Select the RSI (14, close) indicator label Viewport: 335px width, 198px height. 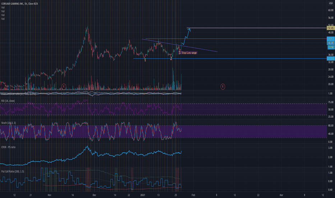tap(8, 101)
